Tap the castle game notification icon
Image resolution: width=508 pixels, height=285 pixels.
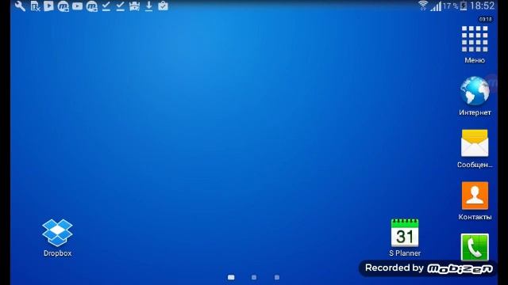point(134,6)
